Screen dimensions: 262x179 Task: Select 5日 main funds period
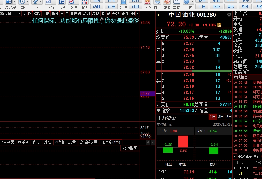tap(229, 117)
